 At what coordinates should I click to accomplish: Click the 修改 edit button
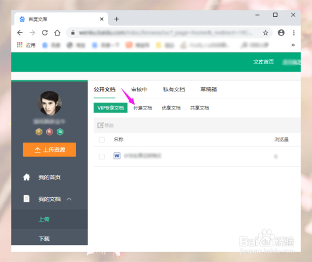point(105,125)
